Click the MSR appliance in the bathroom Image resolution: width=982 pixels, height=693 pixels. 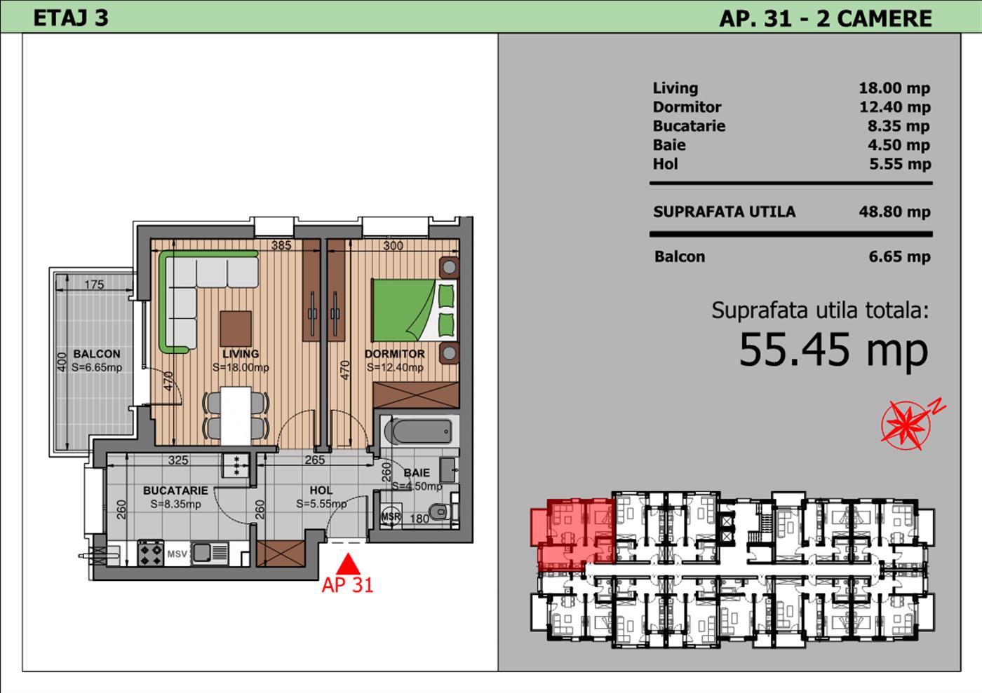pos(390,517)
